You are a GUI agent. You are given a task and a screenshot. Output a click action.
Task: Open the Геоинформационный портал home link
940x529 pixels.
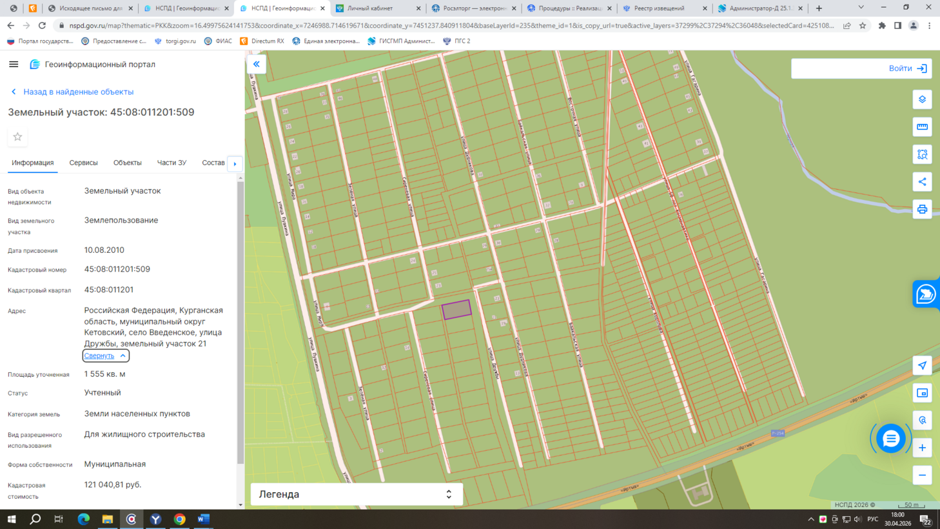coord(93,65)
